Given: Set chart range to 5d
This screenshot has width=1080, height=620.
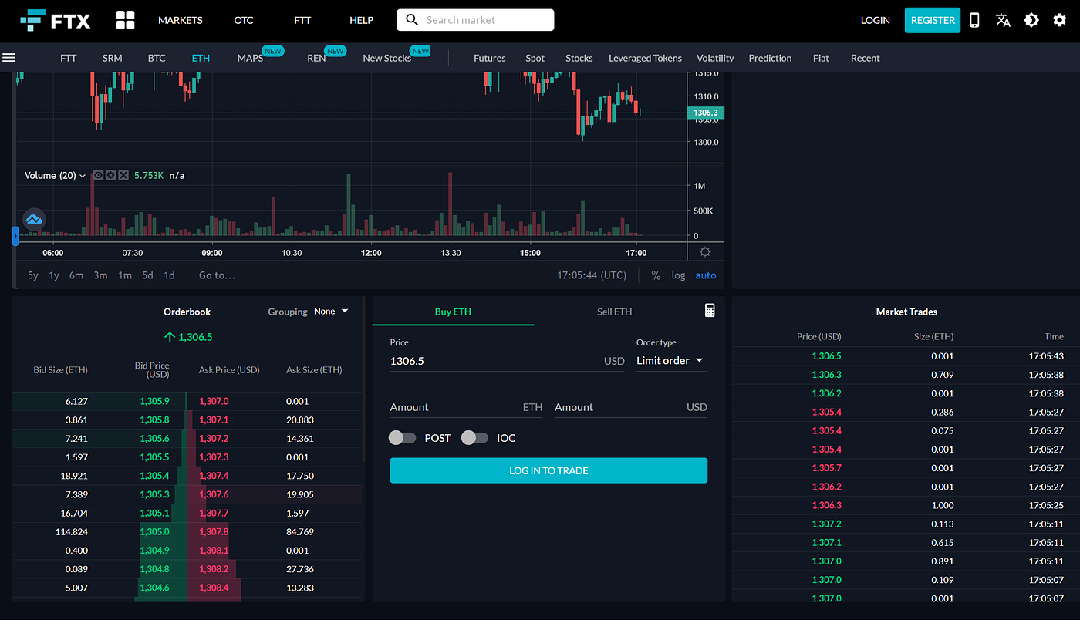Looking at the screenshot, I should pyautogui.click(x=147, y=275).
